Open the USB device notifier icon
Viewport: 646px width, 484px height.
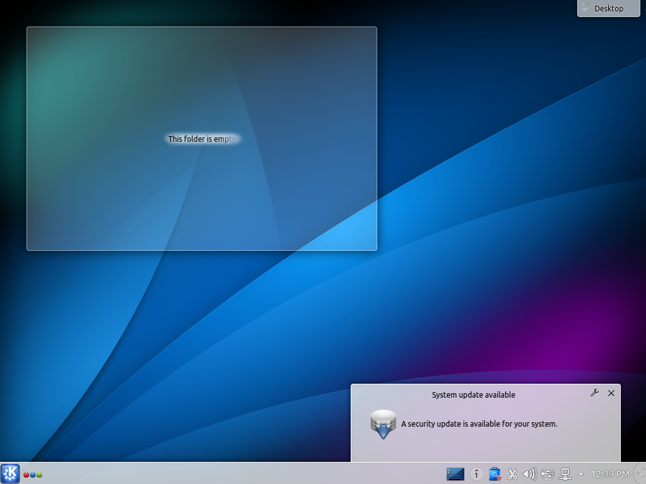(x=546, y=474)
